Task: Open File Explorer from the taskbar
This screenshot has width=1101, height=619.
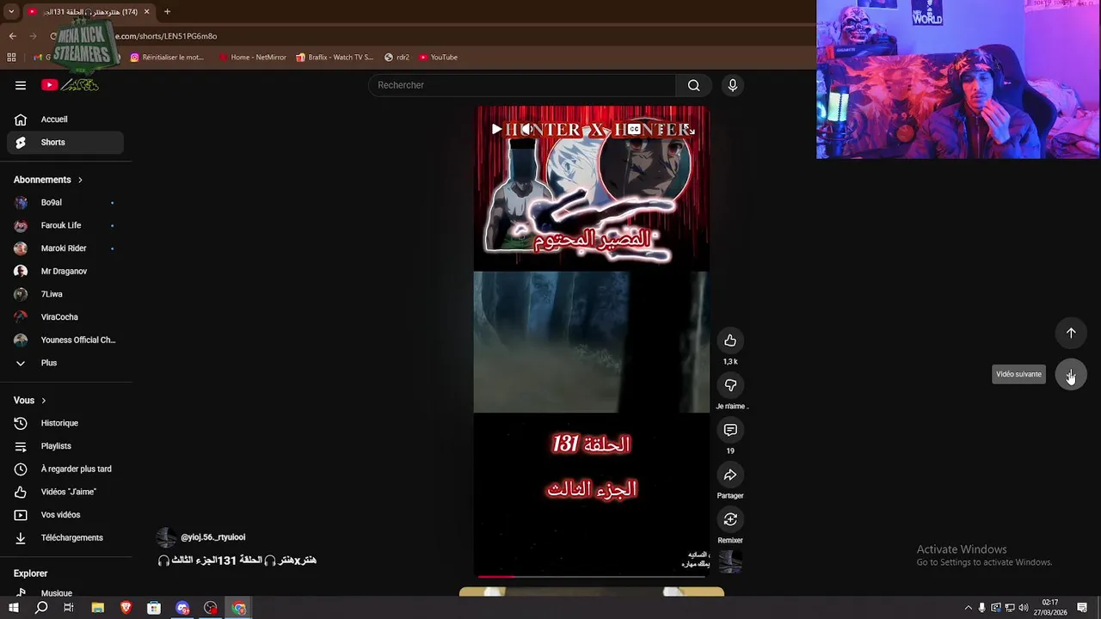Action: [98, 608]
